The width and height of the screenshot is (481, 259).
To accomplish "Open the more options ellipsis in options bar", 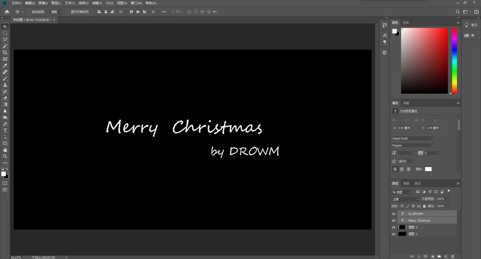I will tap(164, 12).
